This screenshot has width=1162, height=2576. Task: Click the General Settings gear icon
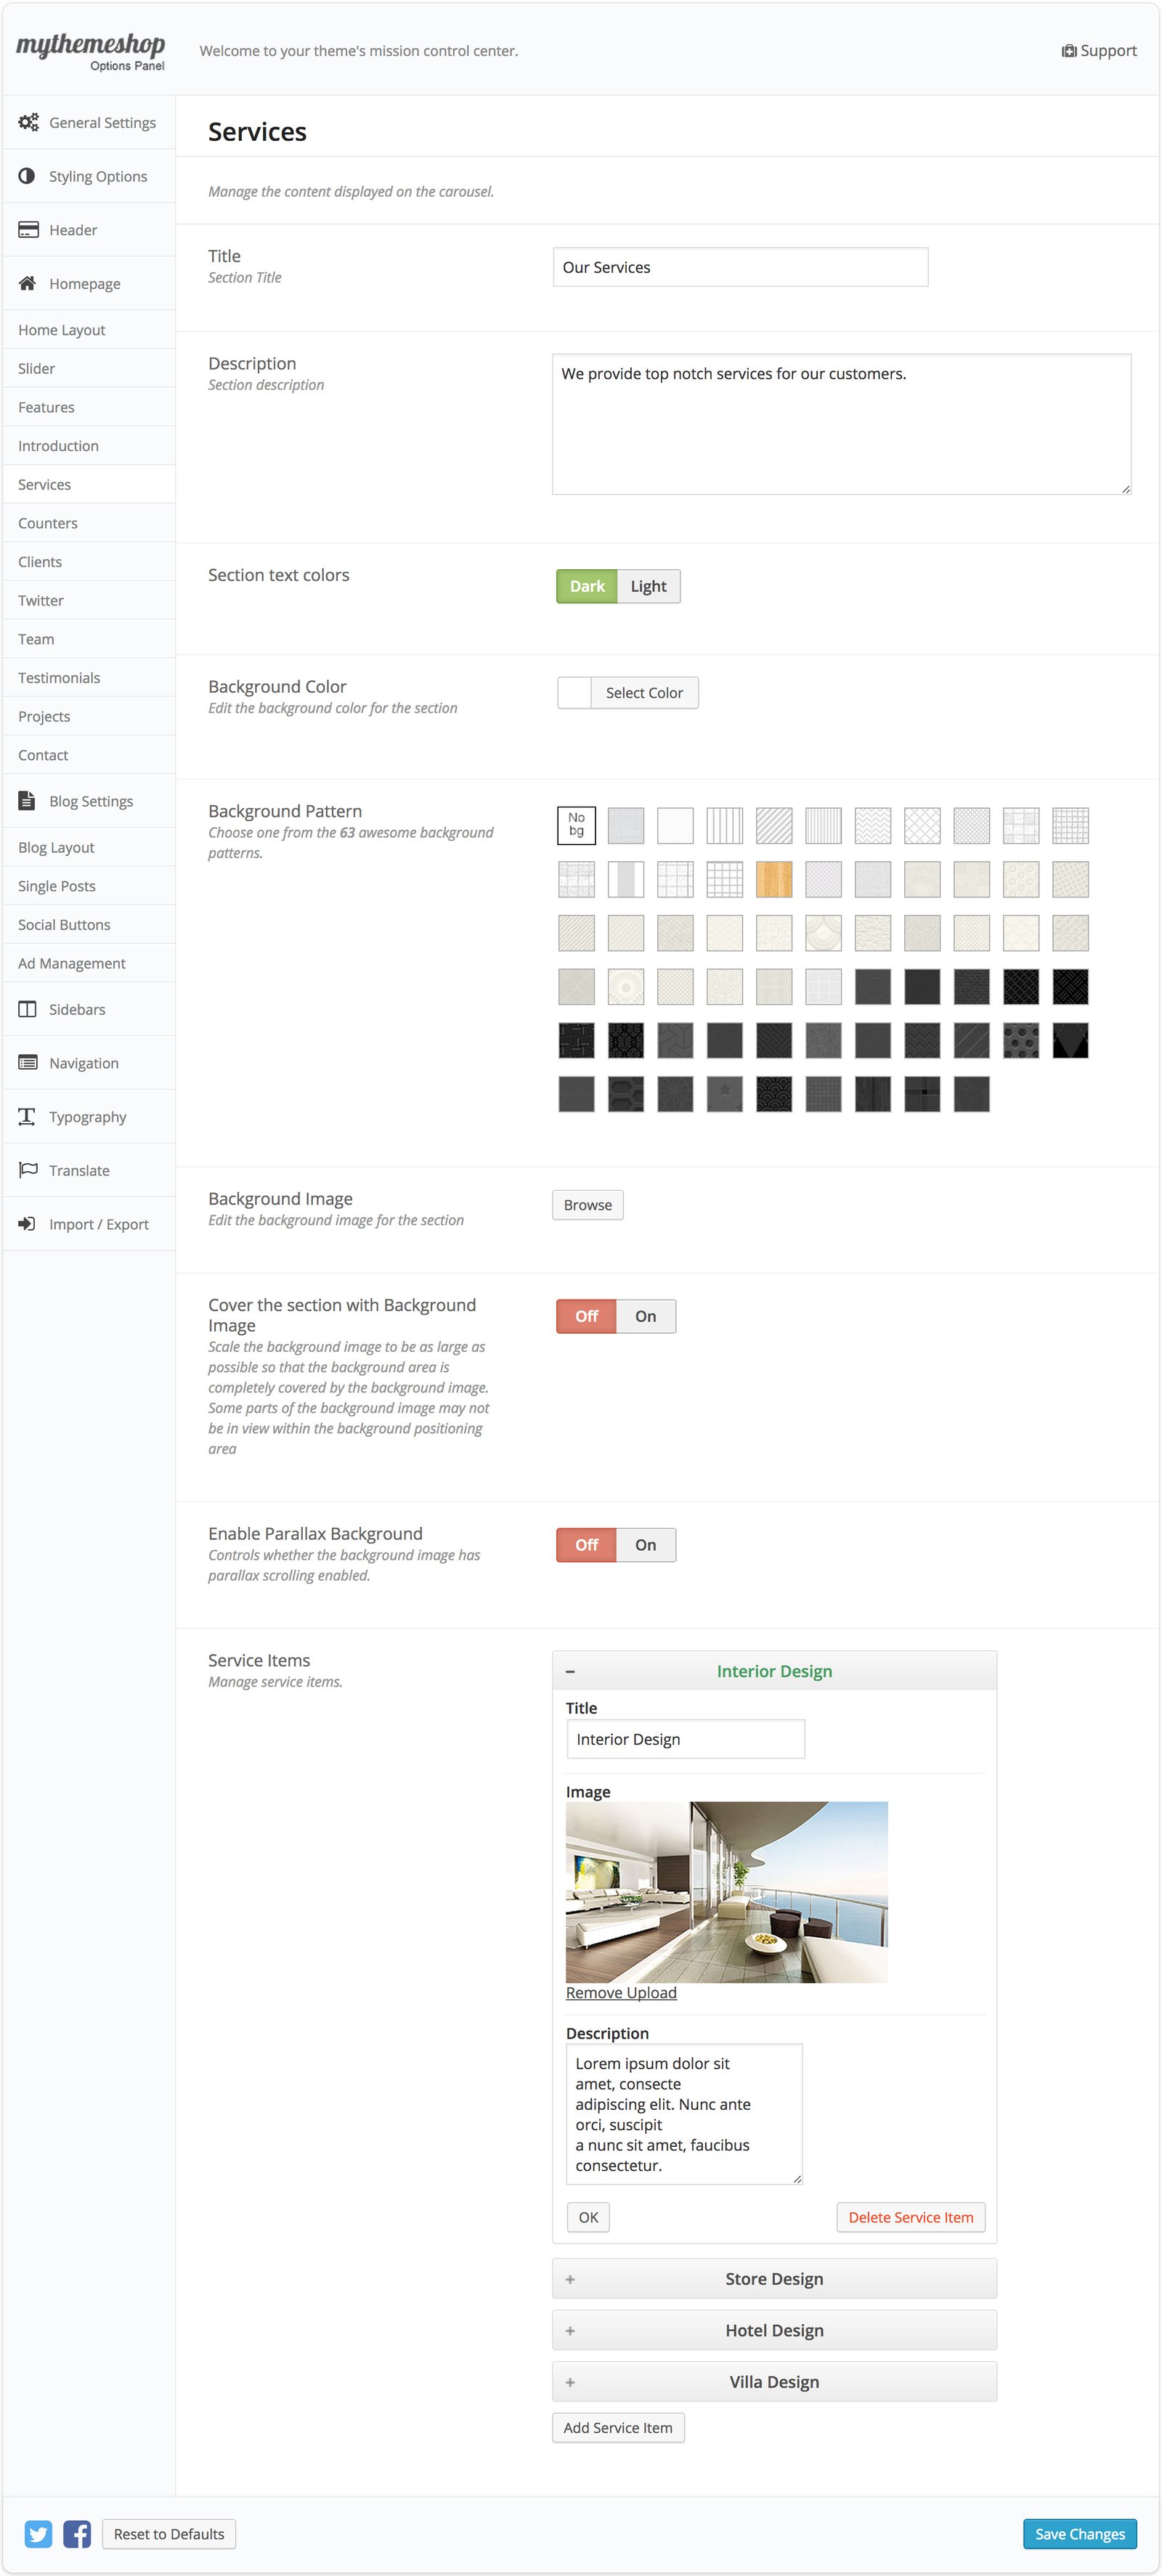[28, 122]
